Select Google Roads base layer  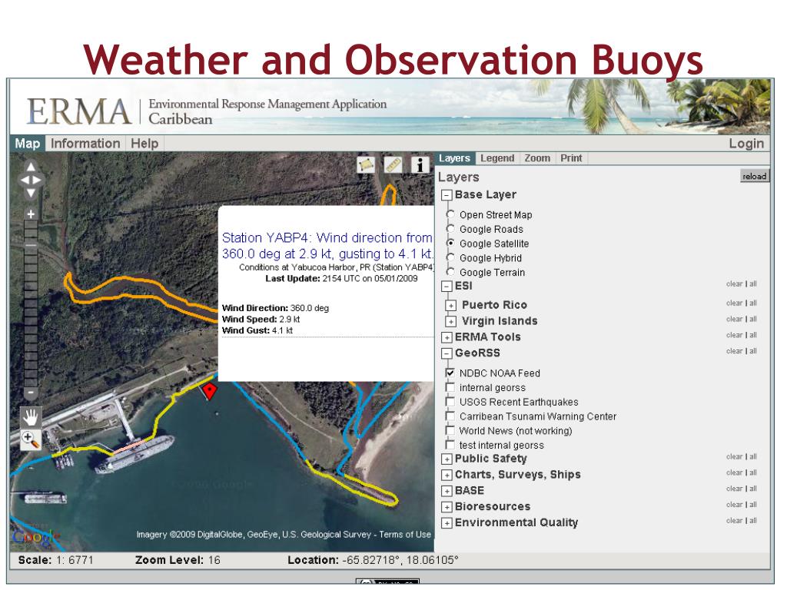pyautogui.click(x=450, y=229)
